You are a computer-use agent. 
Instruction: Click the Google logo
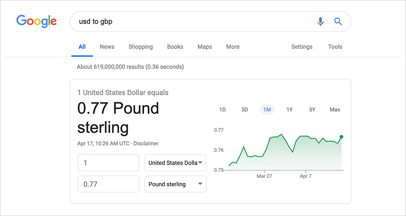click(x=37, y=21)
